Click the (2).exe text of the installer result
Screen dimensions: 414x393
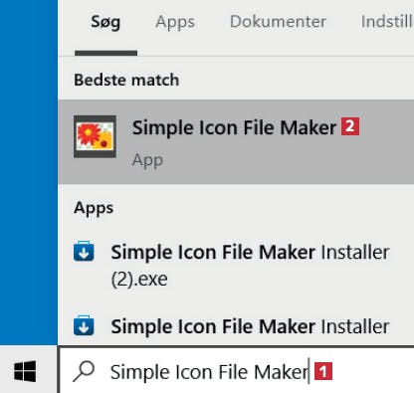pos(139,280)
